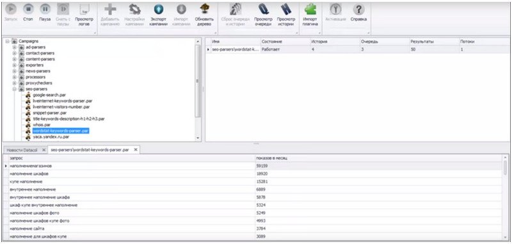Viewport: 512px width, 244px height.
Task: Click results grid vertical scrollbar thumb
Action: [x=505, y=168]
